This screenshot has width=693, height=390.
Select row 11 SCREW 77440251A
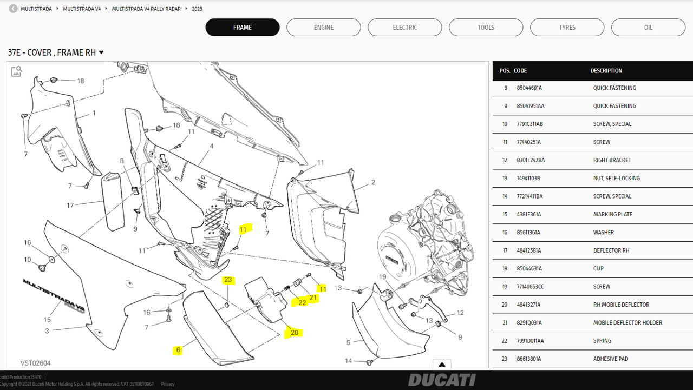pos(593,142)
